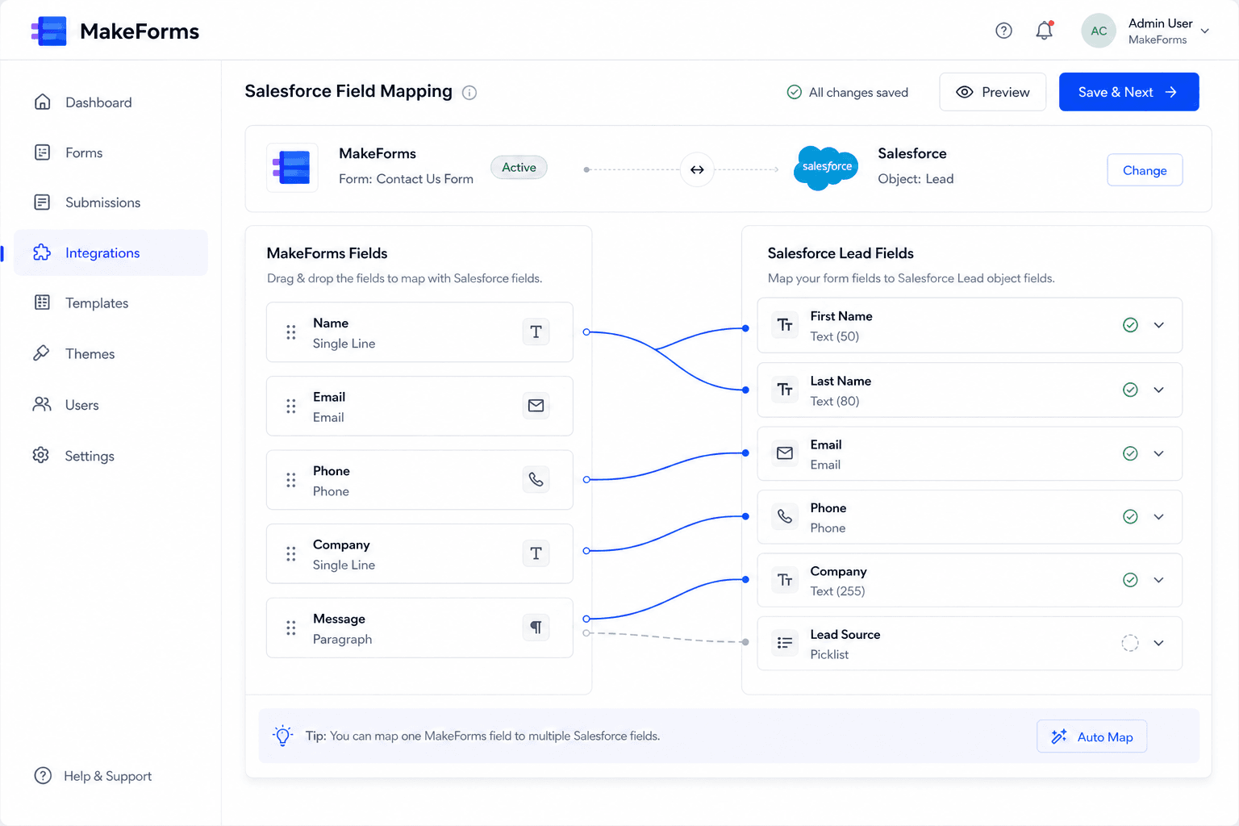Grab the Phone field drag handle

[x=291, y=480]
